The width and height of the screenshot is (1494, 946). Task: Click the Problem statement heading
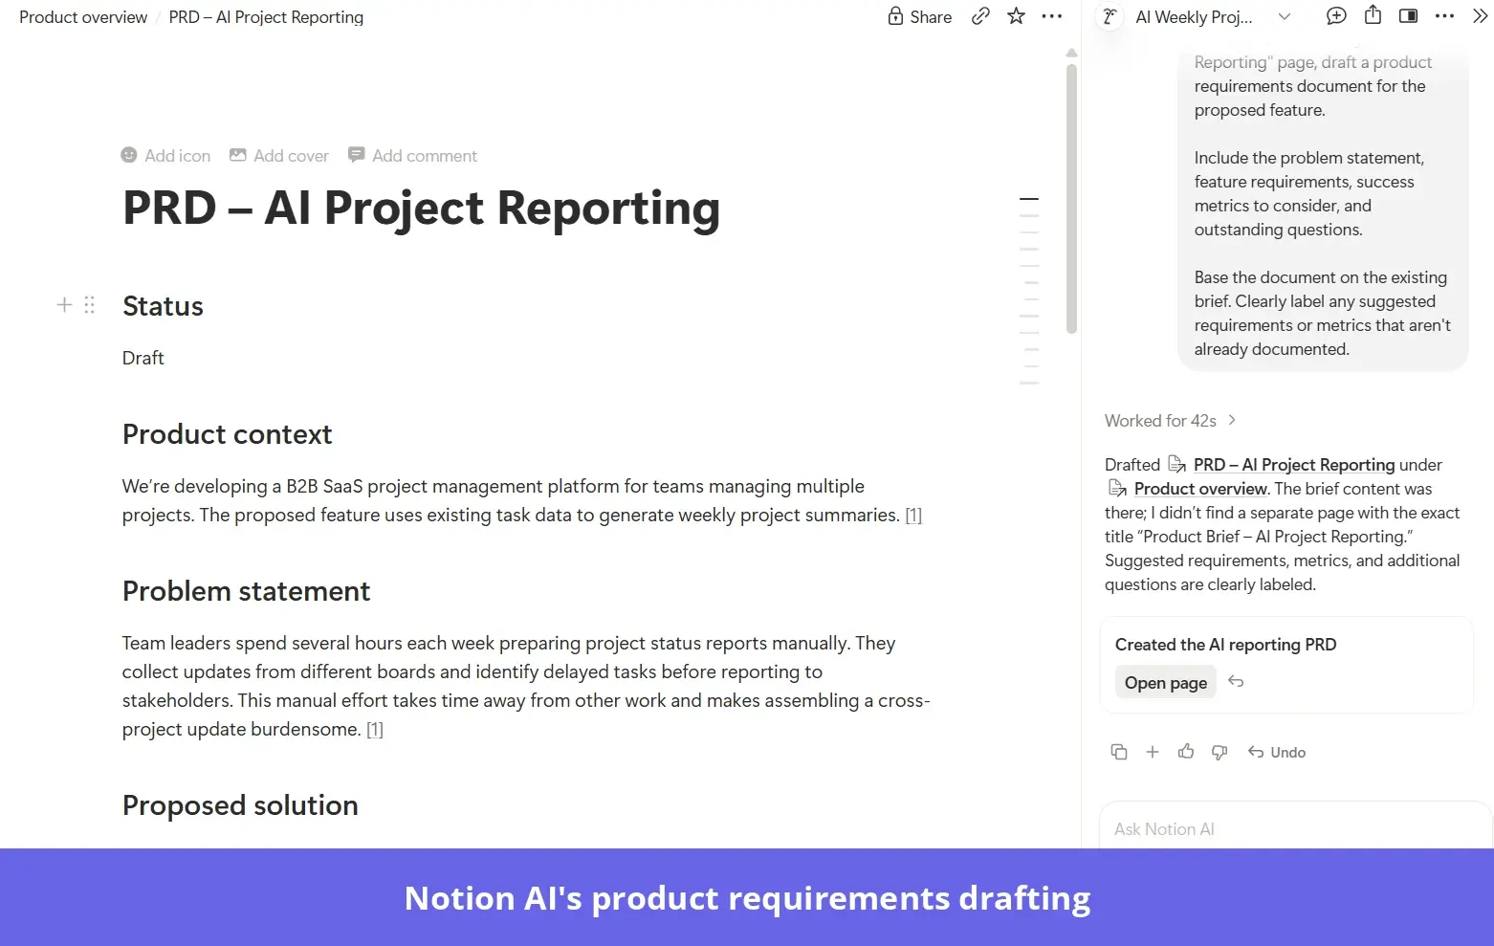tap(247, 591)
